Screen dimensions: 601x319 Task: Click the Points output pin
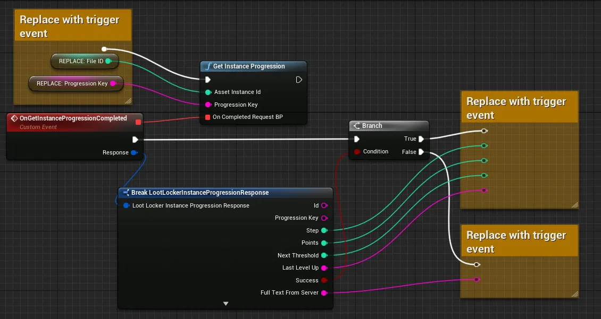coord(324,243)
